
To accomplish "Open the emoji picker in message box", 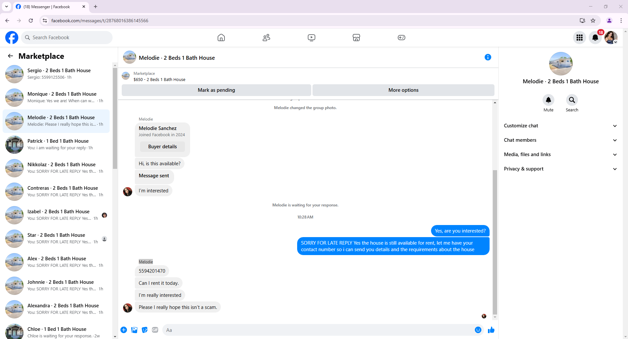I will (x=478, y=330).
